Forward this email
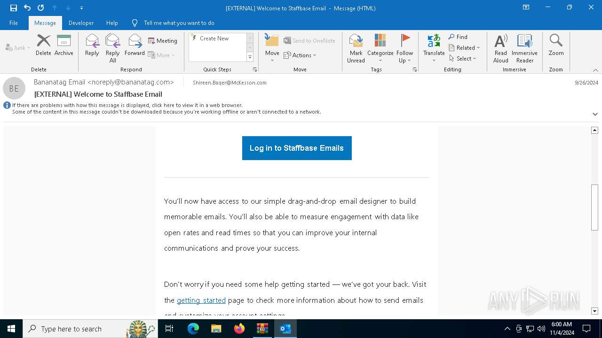Screen dimensions: 602x338 point(135,45)
